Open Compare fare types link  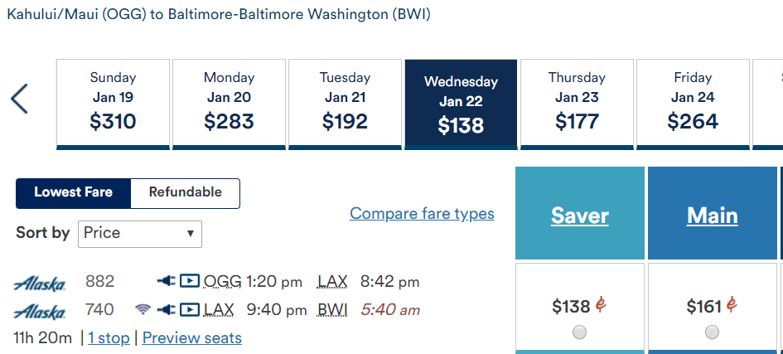(422, 214)
